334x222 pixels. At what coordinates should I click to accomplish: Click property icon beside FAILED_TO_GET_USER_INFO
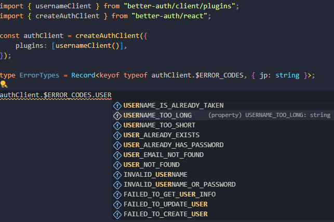tap(117, 194)
